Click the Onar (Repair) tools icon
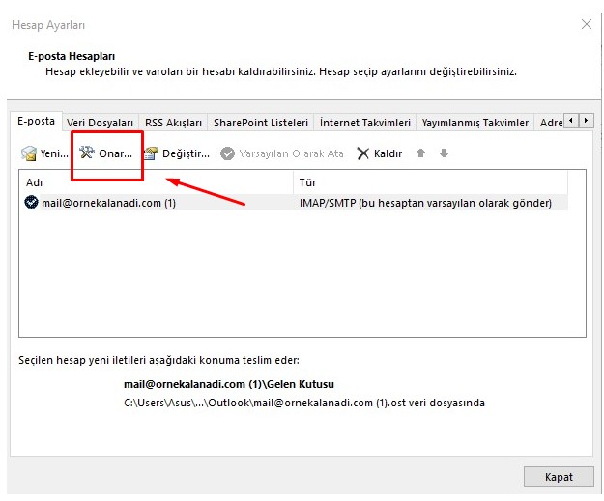Viewport: 604px width, 501px height. (87, 153)
